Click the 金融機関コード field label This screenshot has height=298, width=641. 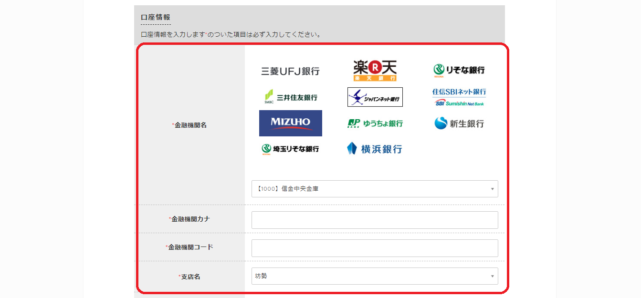click(x=189, y=247)
